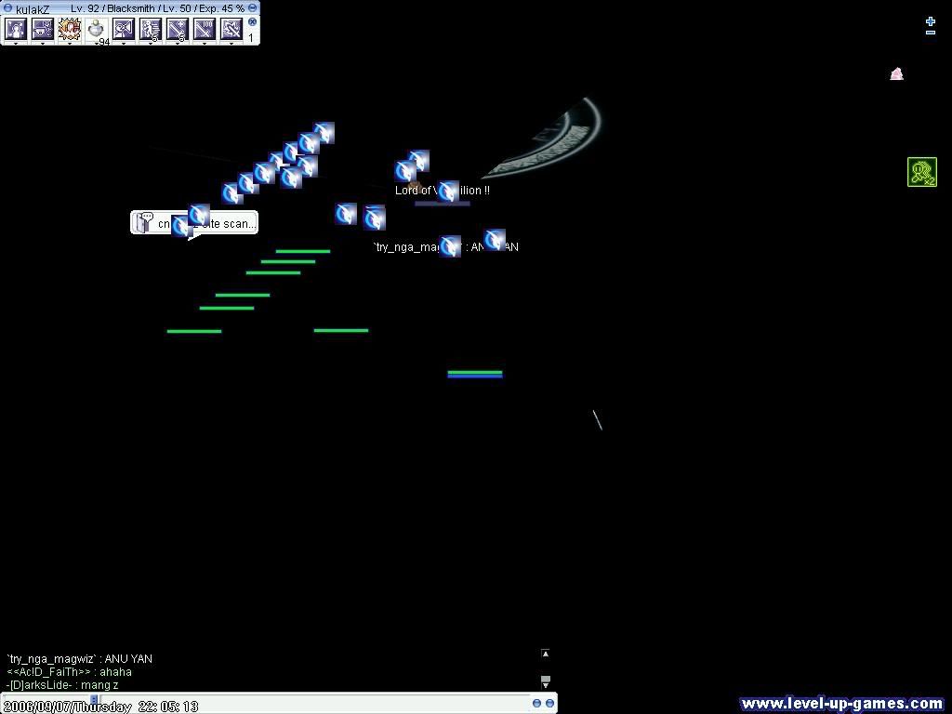Use the potion item with count 94
The image size is (952, 714).
pyautogui.click(x=97, y=29)
